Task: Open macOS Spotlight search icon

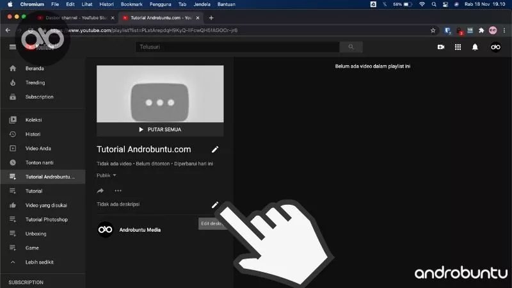Action: (x=434, y=4)
